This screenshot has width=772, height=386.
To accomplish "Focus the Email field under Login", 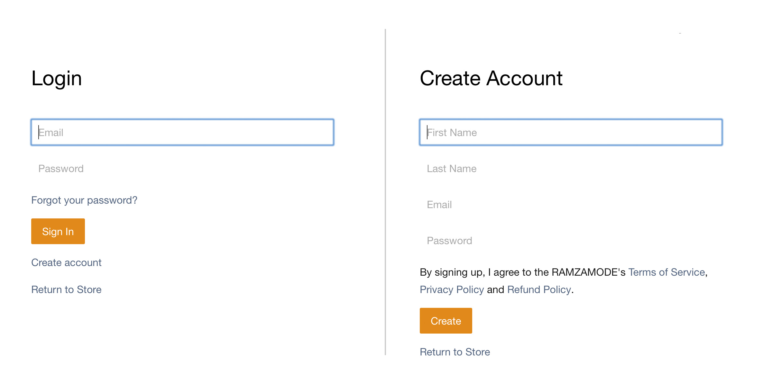I will pyautogui.click(x=182, y=132).
